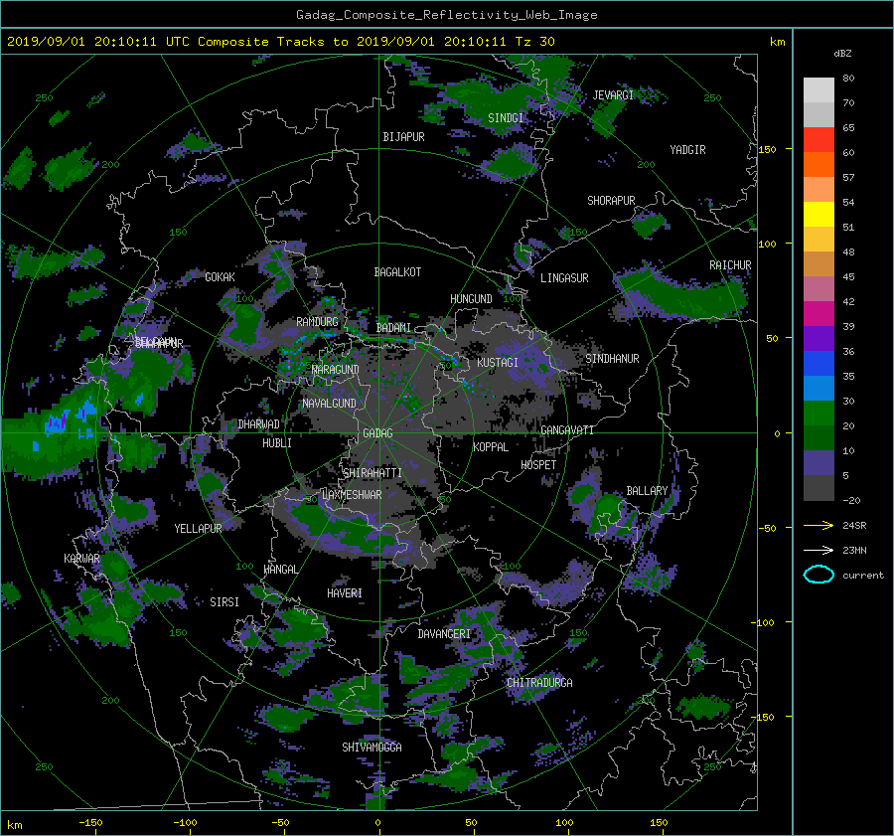Click the BIJAPUR city label
The image size is (894, 836).
403,137
